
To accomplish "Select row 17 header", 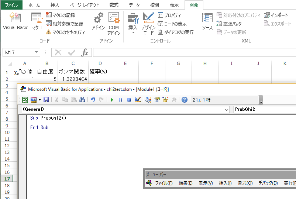I will coord(7,179).
